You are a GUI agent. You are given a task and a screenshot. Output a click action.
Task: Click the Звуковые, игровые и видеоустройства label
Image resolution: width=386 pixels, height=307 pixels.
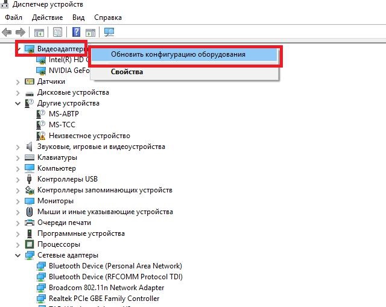[x=101, y=147]
